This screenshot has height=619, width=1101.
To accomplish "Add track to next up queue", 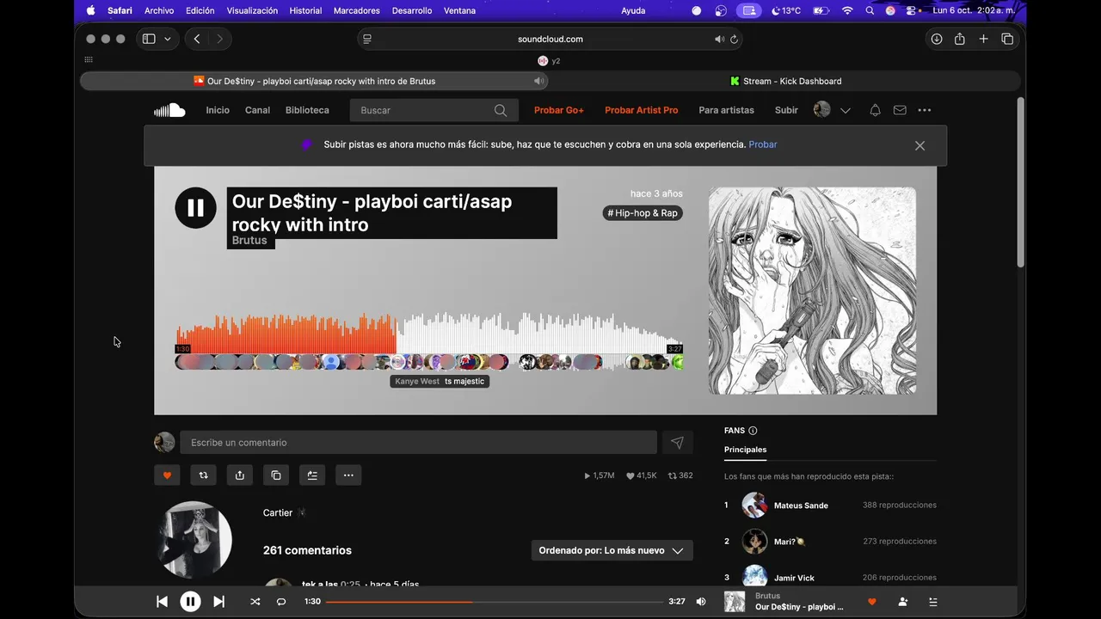I will [x=311, y=475].
